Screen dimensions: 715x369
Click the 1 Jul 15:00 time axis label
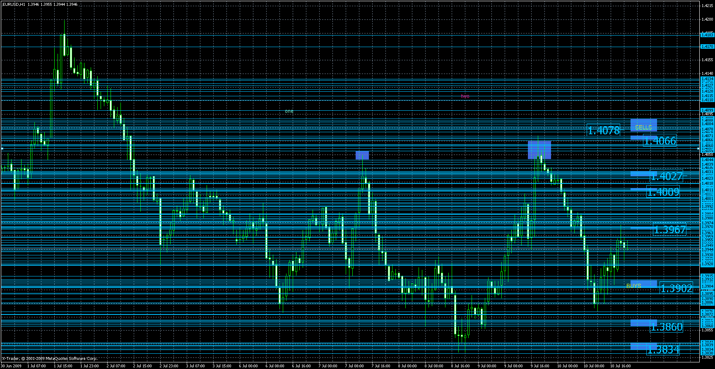tap(63, 366)
